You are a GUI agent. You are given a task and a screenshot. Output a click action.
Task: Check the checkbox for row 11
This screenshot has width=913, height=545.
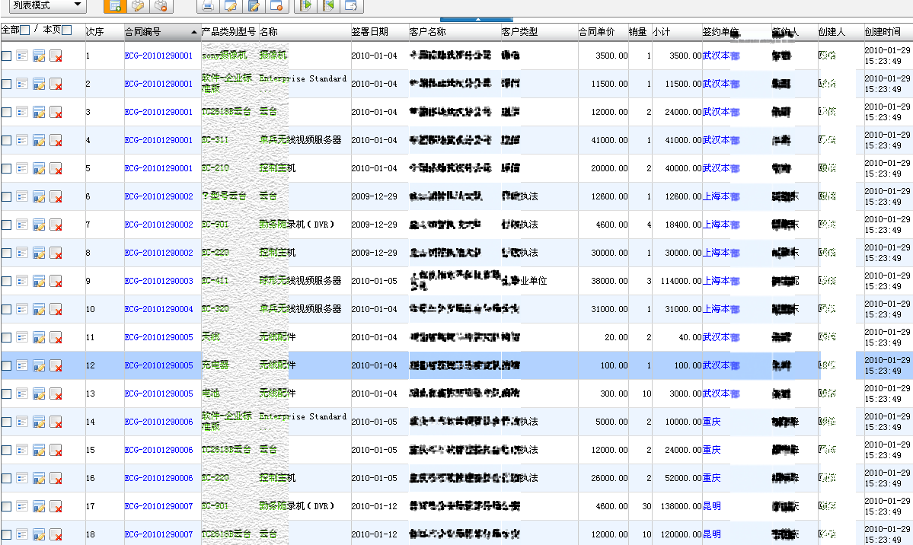point(6,338)
